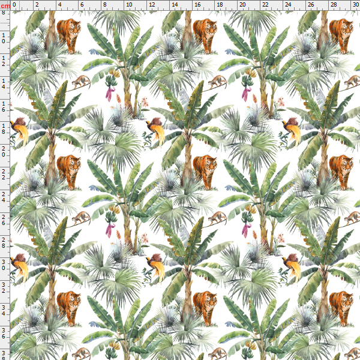Click the '16' label on the horizontal ruler
Viewport: 360px width, 360px height.
tap(197, 5)
